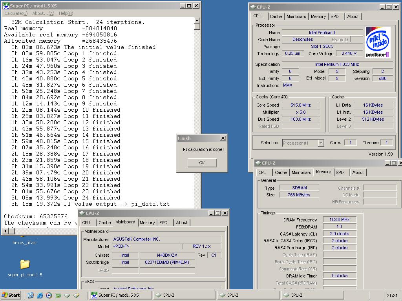
Task: Click the memory Size 768 MBytes field
Action: click(299, 195)
